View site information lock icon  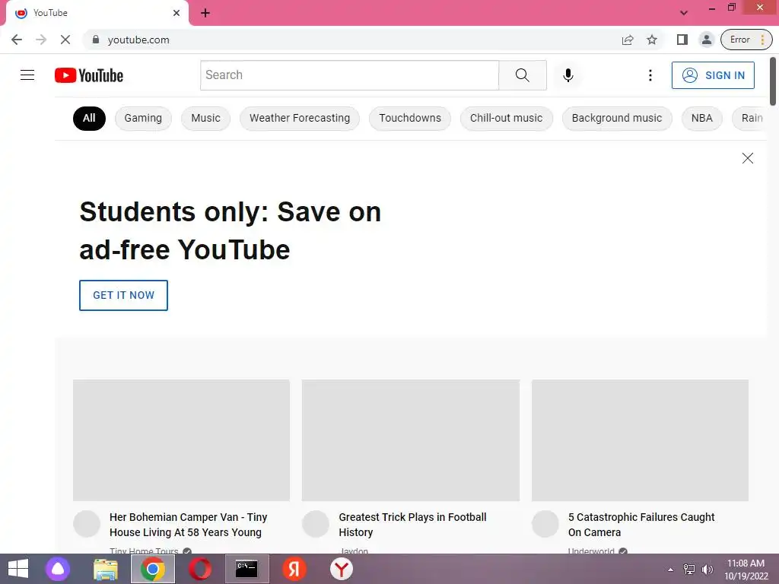(x=96, y=40)
